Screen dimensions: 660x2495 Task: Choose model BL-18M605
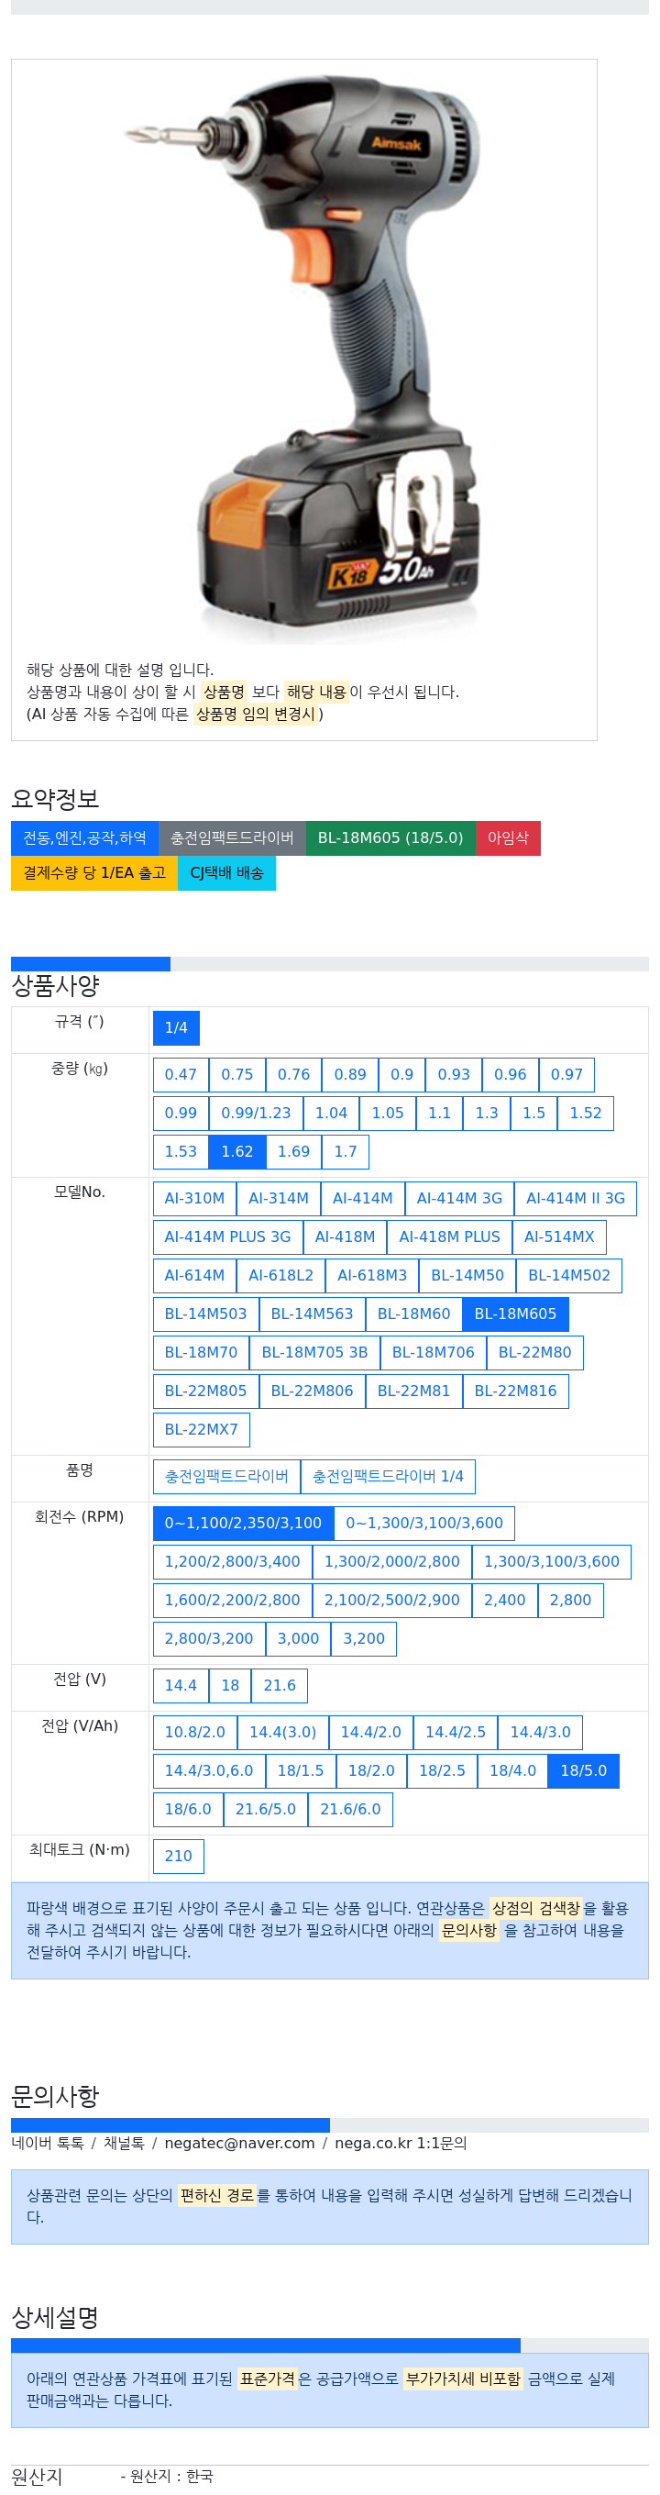coord(515,1314)
